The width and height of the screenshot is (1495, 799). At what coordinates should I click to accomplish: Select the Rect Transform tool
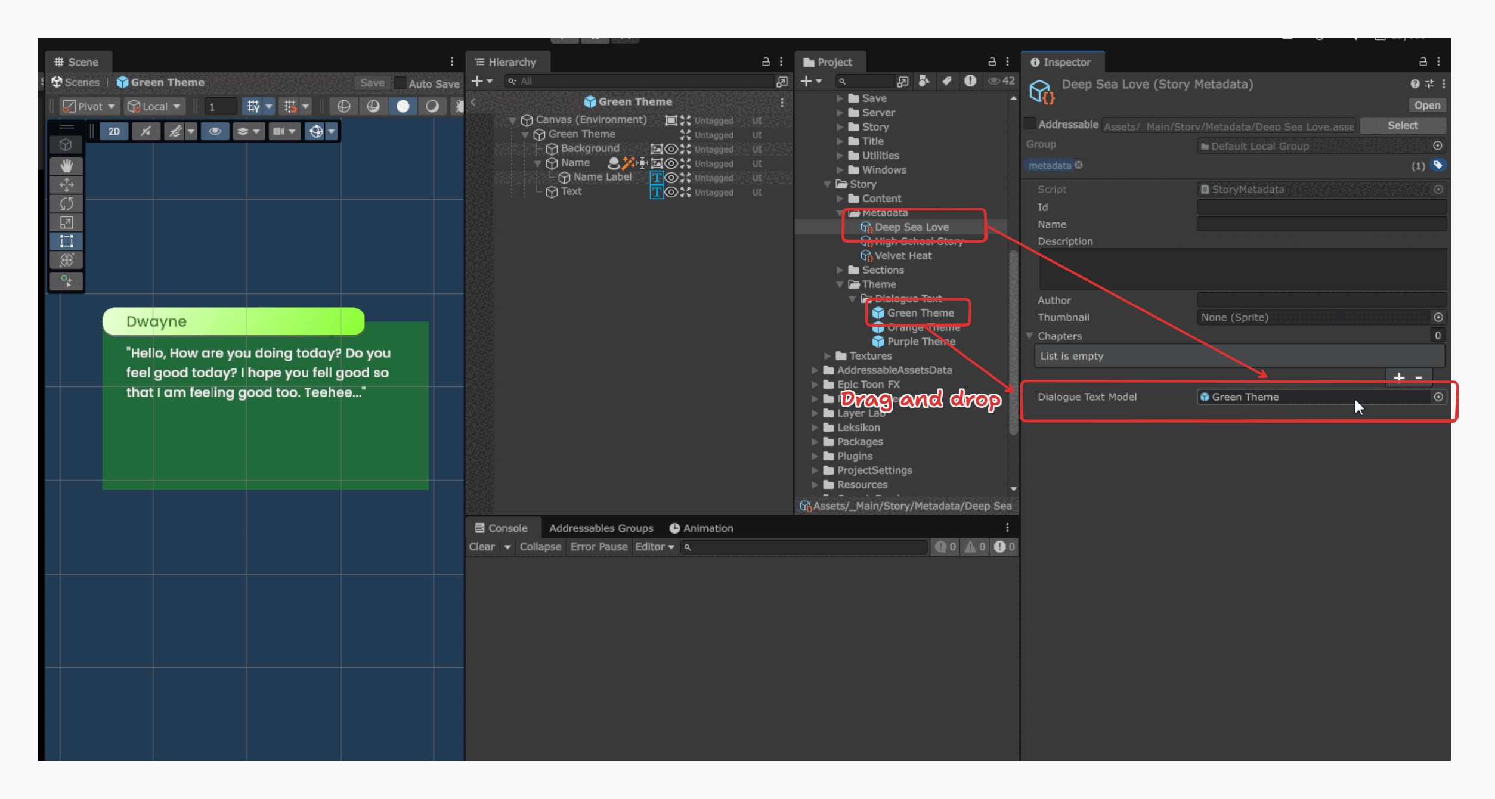tap(66, 241)
